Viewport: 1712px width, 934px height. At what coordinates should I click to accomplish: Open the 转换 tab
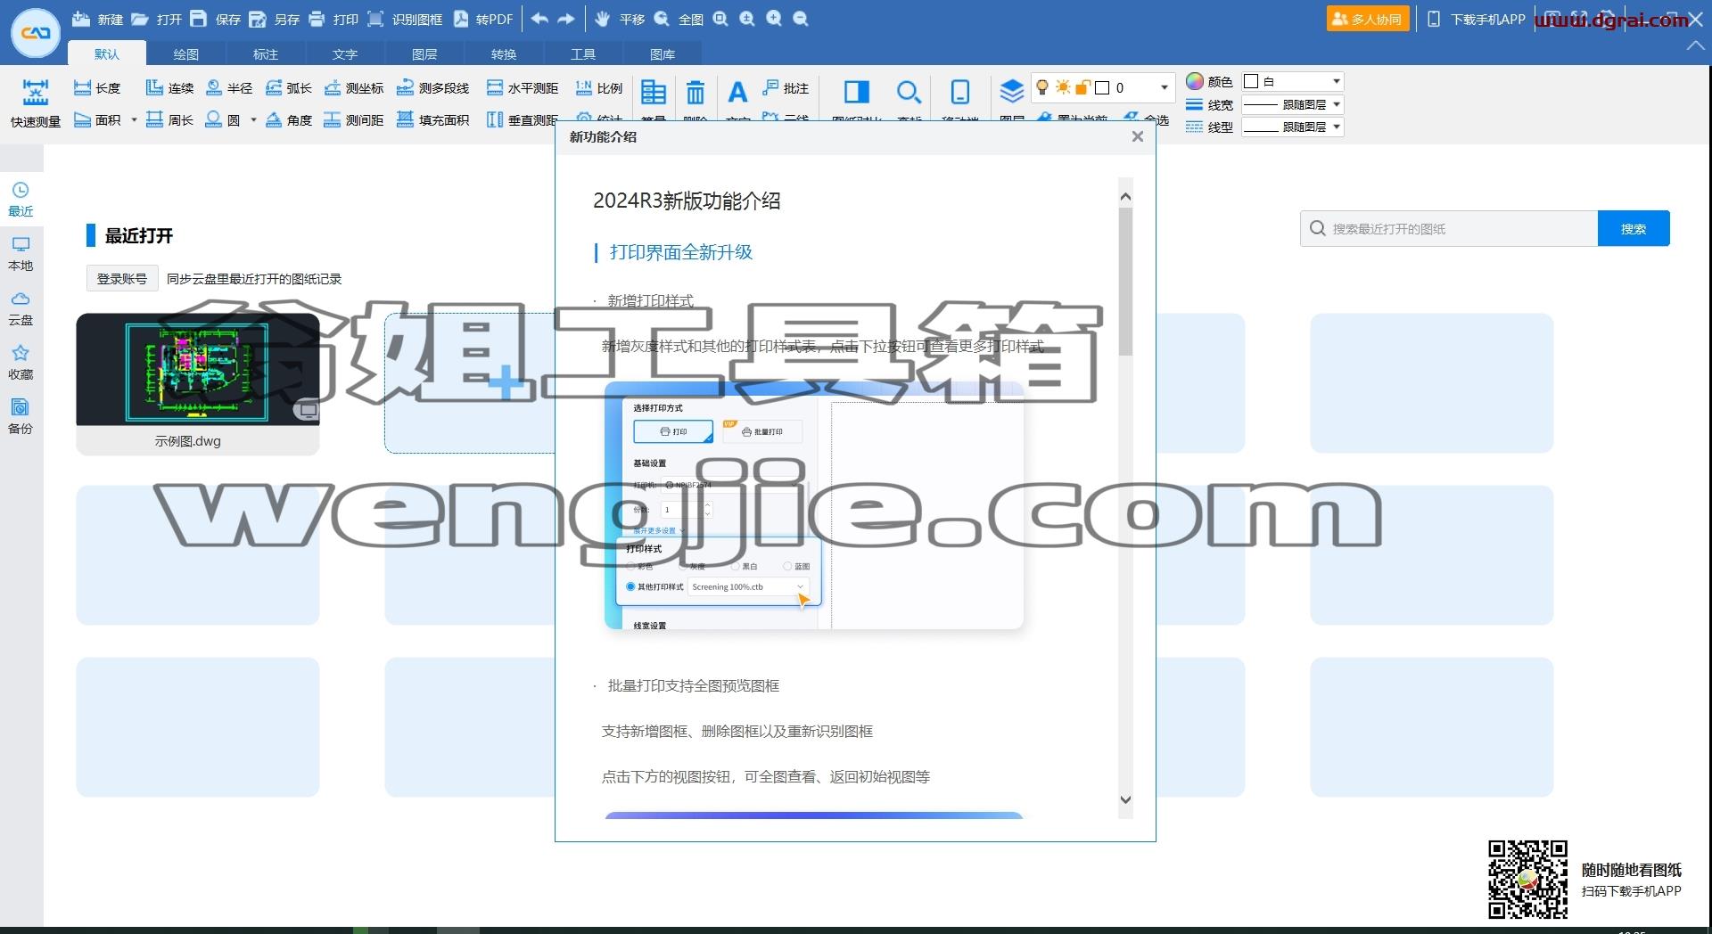click(504, 54)
